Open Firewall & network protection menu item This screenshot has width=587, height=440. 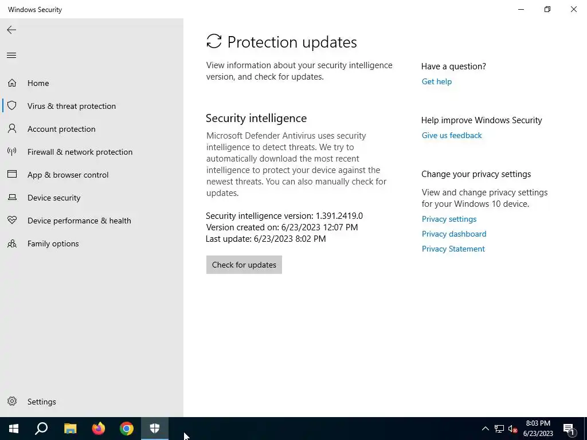pyautogui.click(x=92, y=152)
